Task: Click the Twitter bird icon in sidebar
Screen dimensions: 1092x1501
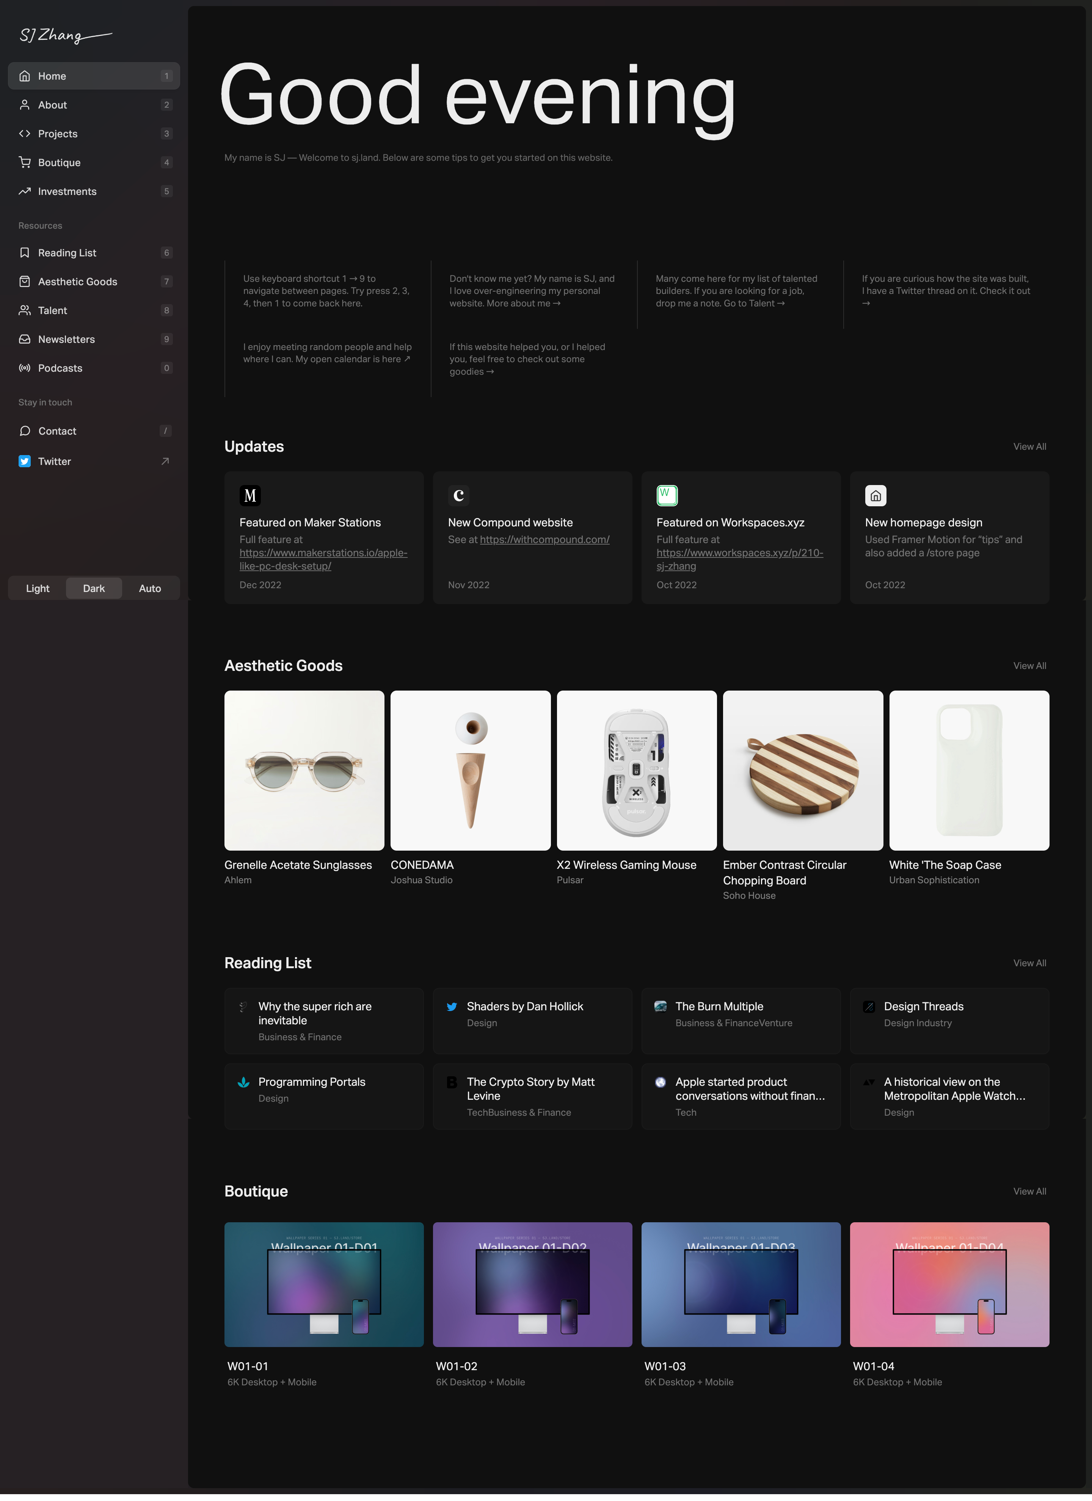Action: pos(25,461)
